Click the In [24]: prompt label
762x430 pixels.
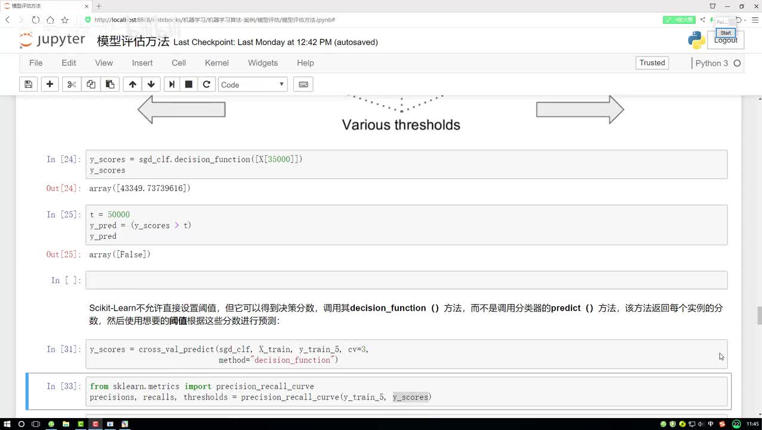(x=64, y=159)
